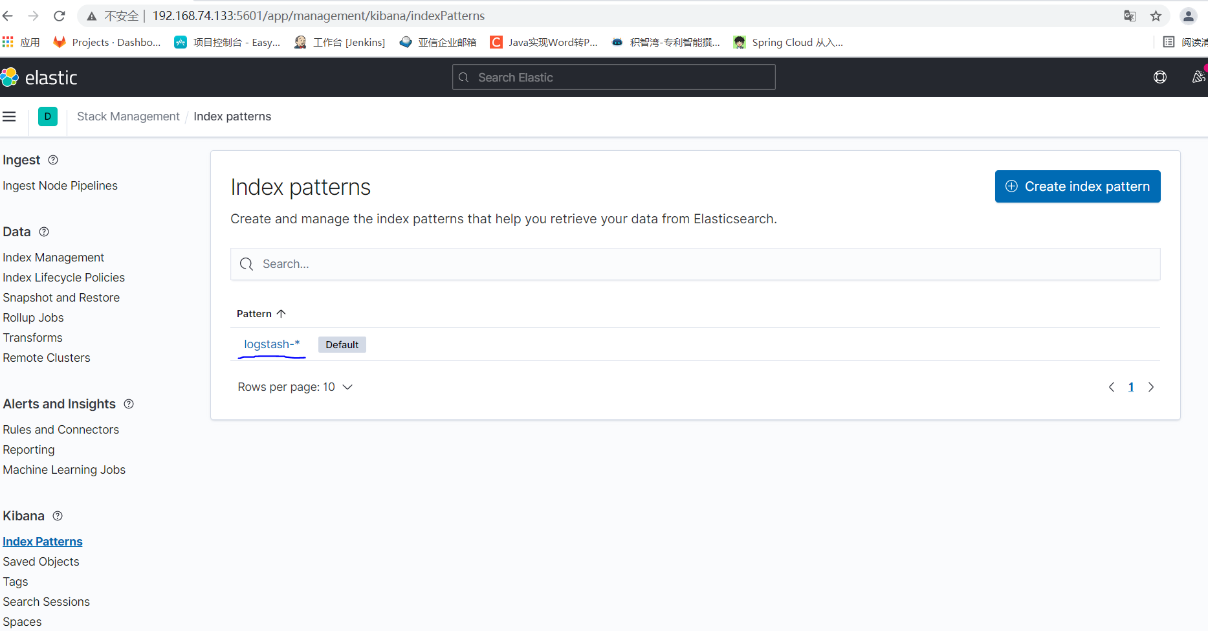Open Index Management
Screen dimensions: 1208x631
pyautogui.click(x=54, y=258)
